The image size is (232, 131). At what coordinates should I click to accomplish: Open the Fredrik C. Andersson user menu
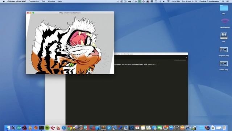[x=209, y=1]
